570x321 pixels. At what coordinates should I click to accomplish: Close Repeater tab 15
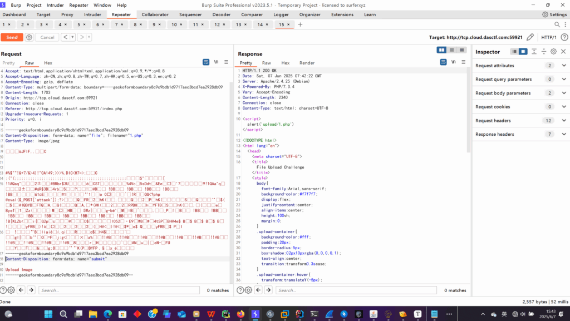(x=289, y=24)
